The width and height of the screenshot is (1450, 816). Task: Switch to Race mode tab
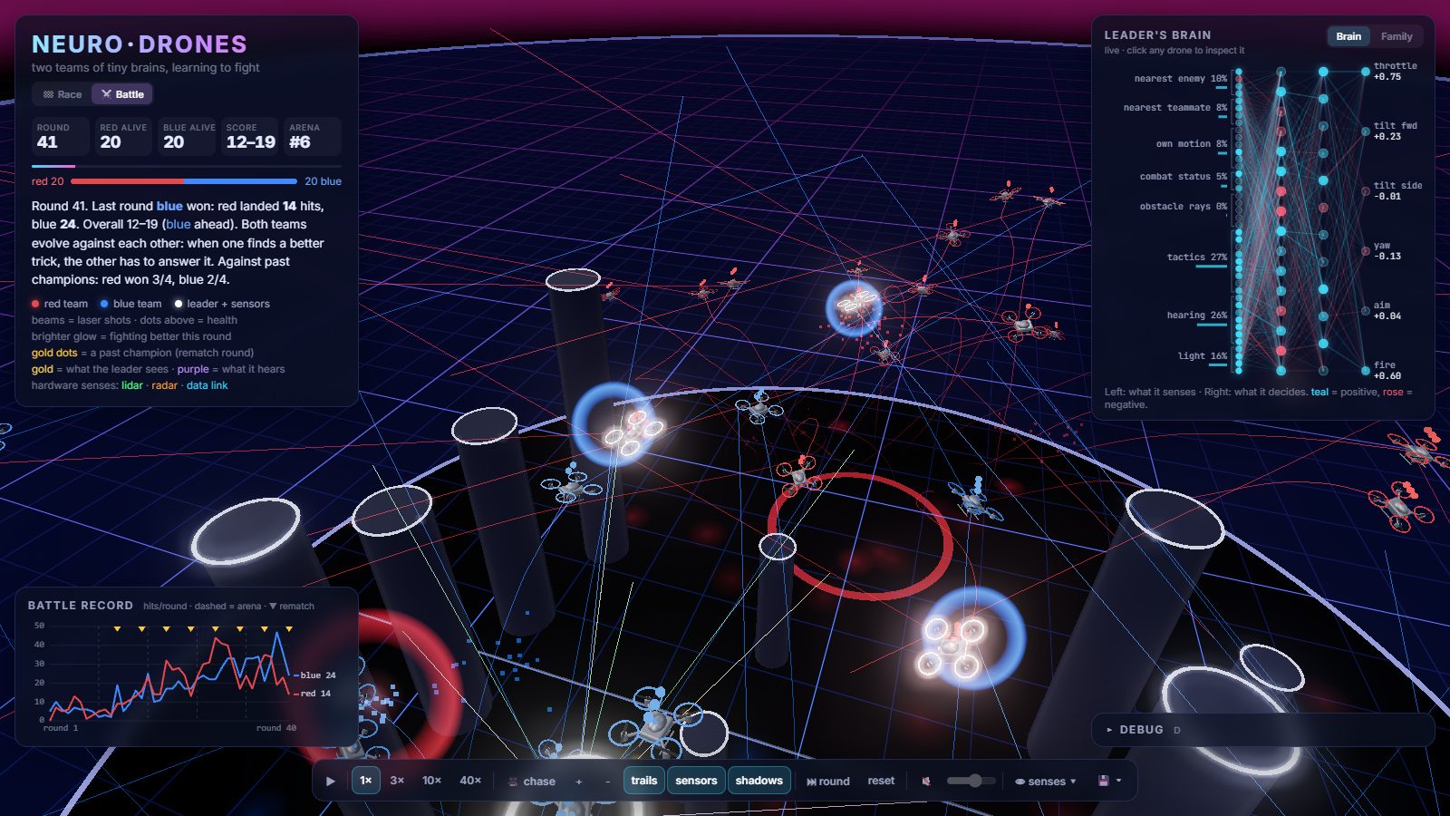pos(63,94)
